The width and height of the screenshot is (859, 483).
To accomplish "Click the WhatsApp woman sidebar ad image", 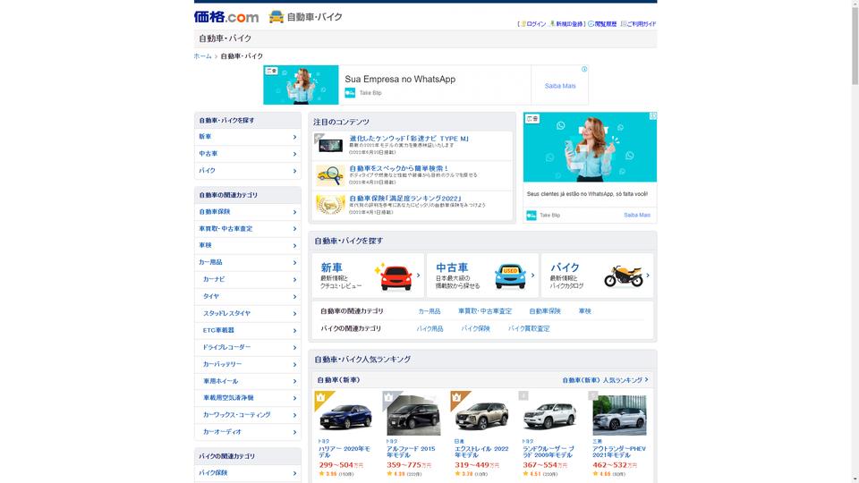I will coord(590,148).
